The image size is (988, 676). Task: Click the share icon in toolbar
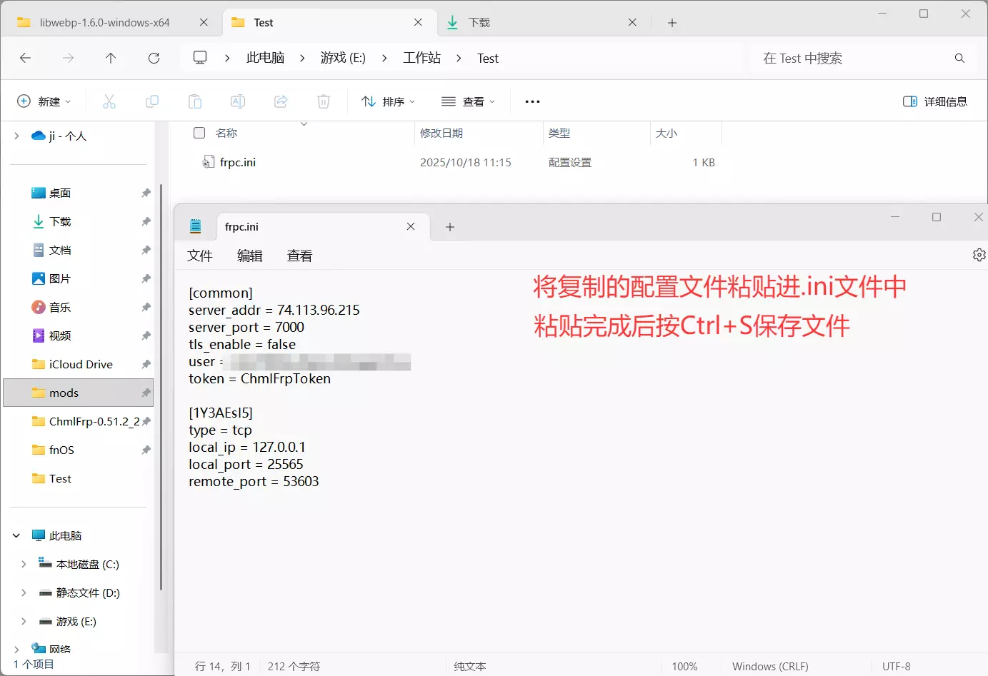pyautogui.click(x=281, y=101)
